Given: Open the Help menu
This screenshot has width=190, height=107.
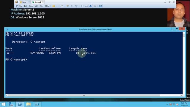Looking at the screenshot, I should (x=47, y=6).
